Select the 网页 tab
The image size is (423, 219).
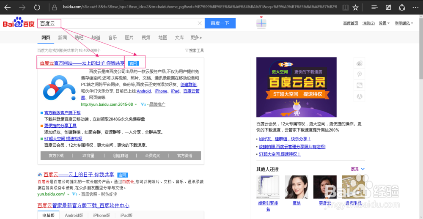point(46,38)
